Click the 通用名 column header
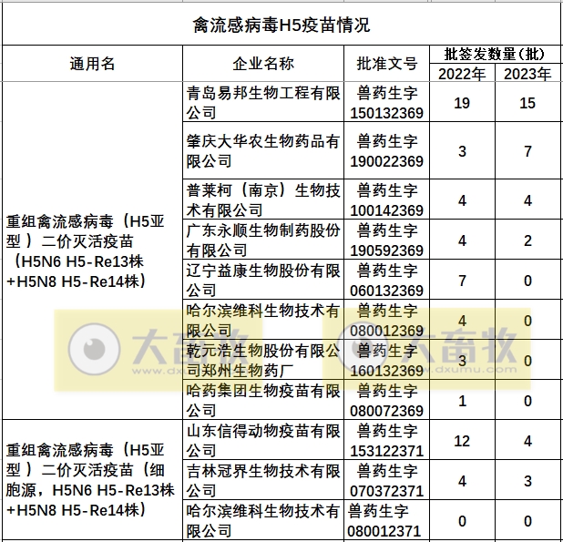563x542 pixels. click(92, 64)
